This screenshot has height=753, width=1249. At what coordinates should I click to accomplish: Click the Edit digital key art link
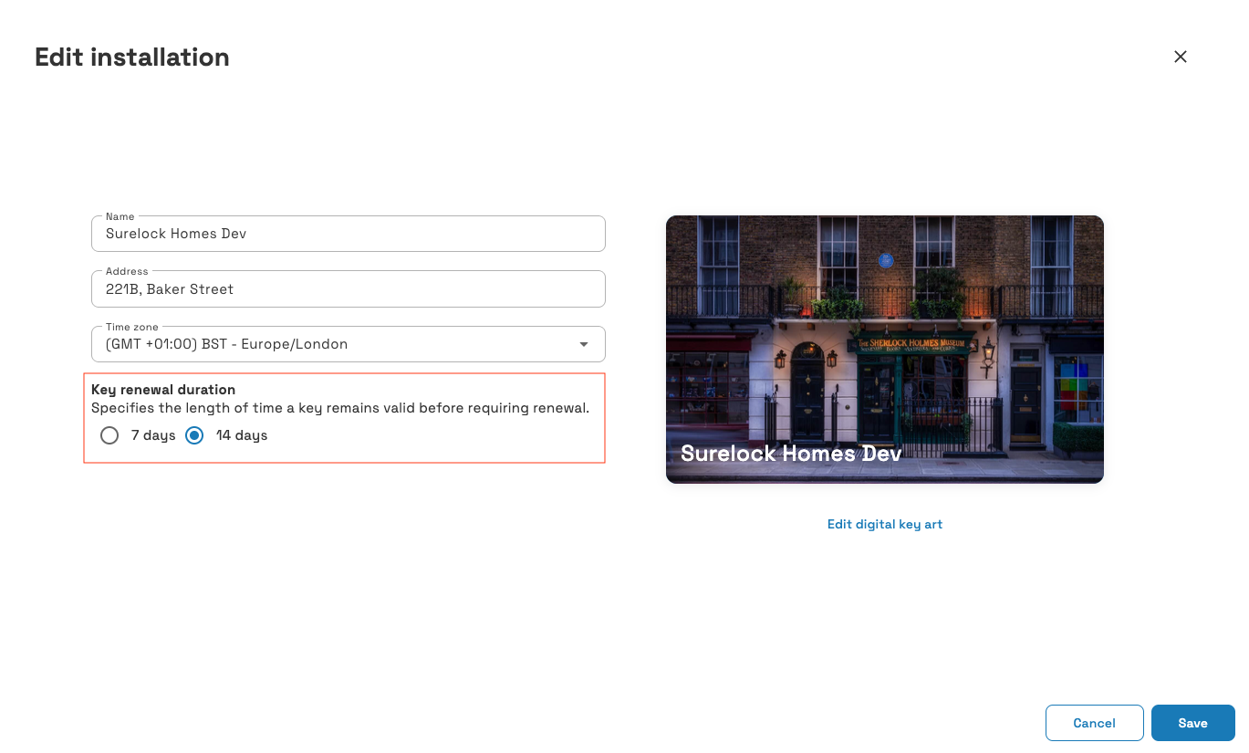pyautogui.click(x=885, y=524)
